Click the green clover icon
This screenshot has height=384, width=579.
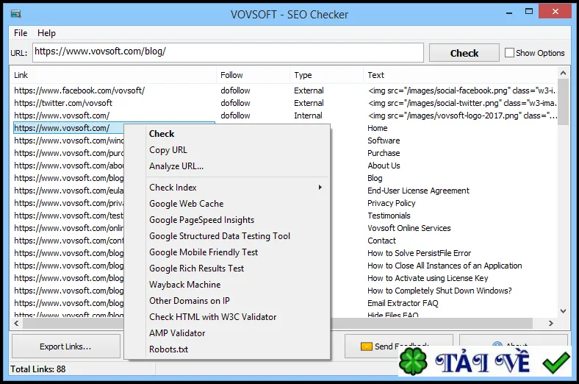click(413, 361)
